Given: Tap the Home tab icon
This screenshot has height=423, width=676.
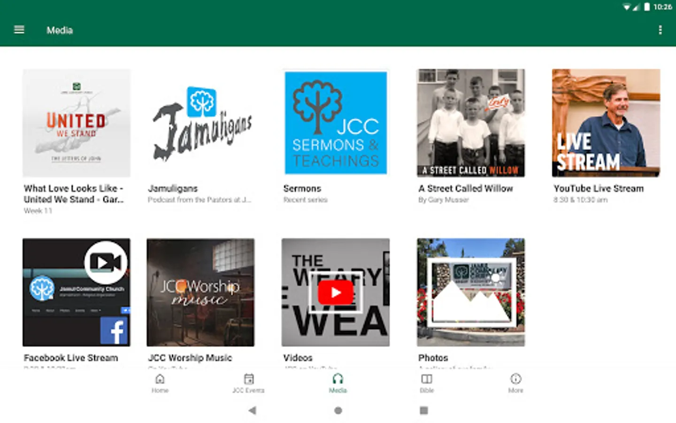Looking at the screenshot, I should (160, 379).
